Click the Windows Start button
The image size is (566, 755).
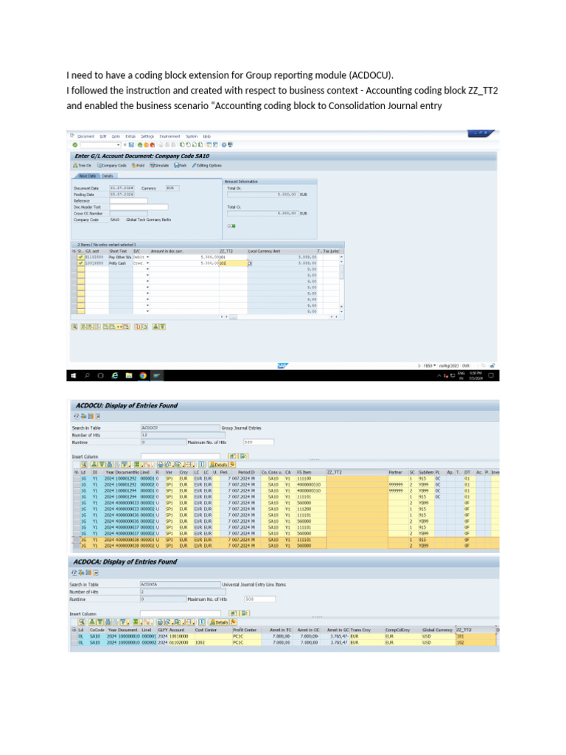coord(73,375)
